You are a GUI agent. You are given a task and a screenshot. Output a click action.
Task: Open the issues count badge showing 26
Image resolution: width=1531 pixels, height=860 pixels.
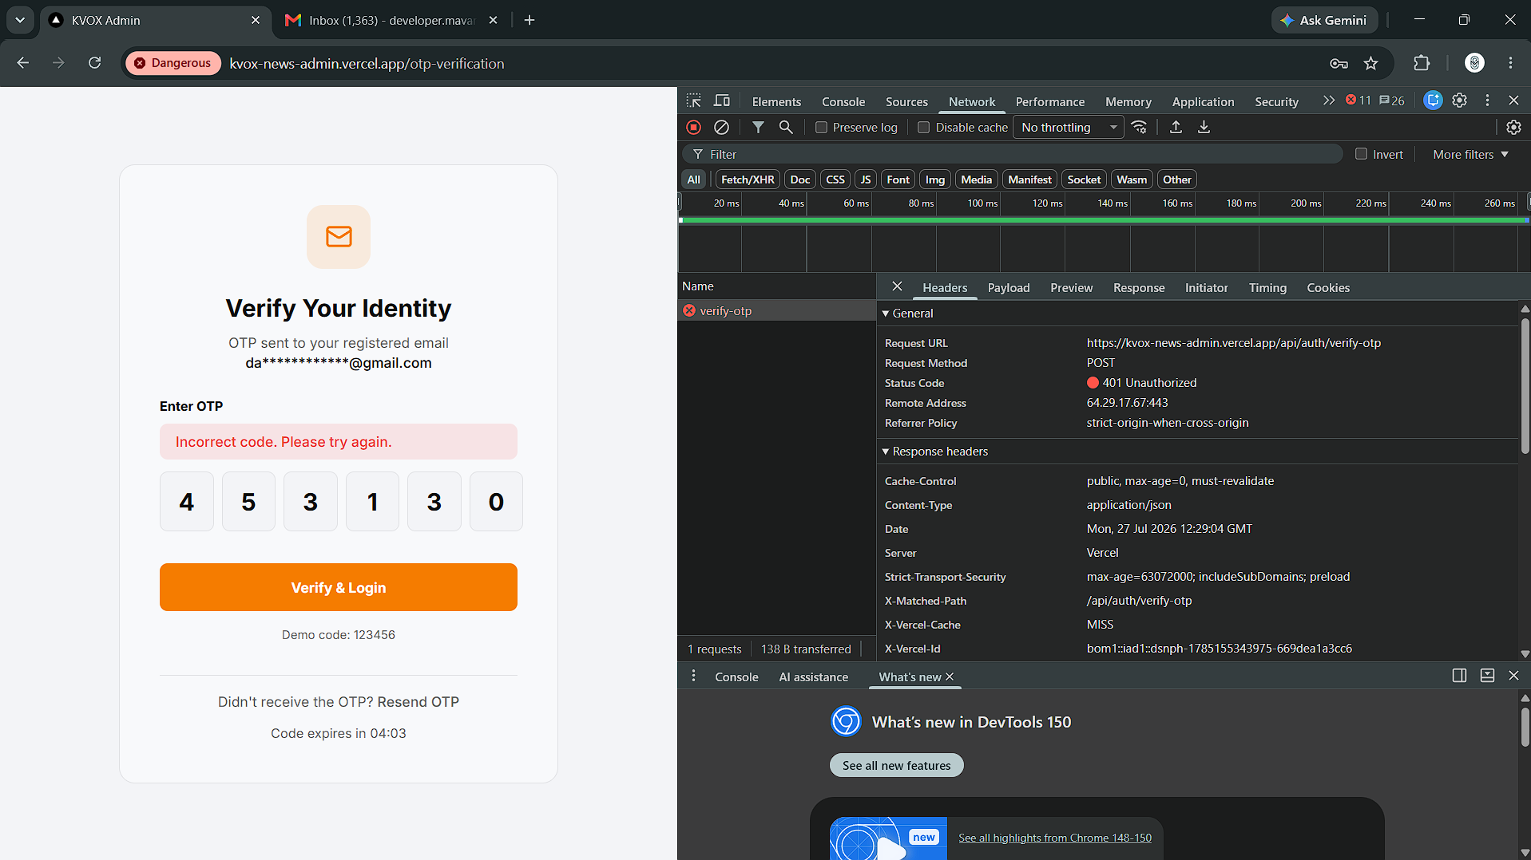click(x=1392, y=101)
